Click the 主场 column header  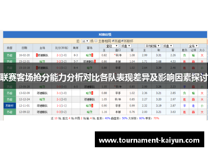(x=42, y=48)
